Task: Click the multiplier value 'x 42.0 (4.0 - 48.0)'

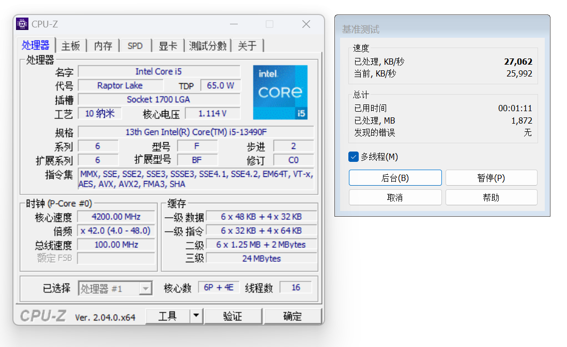Action: (x=116, y=231)
